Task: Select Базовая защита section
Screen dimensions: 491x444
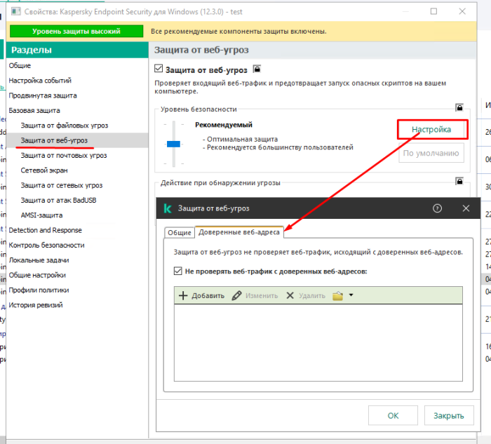Action: click(x=34, y=111)
